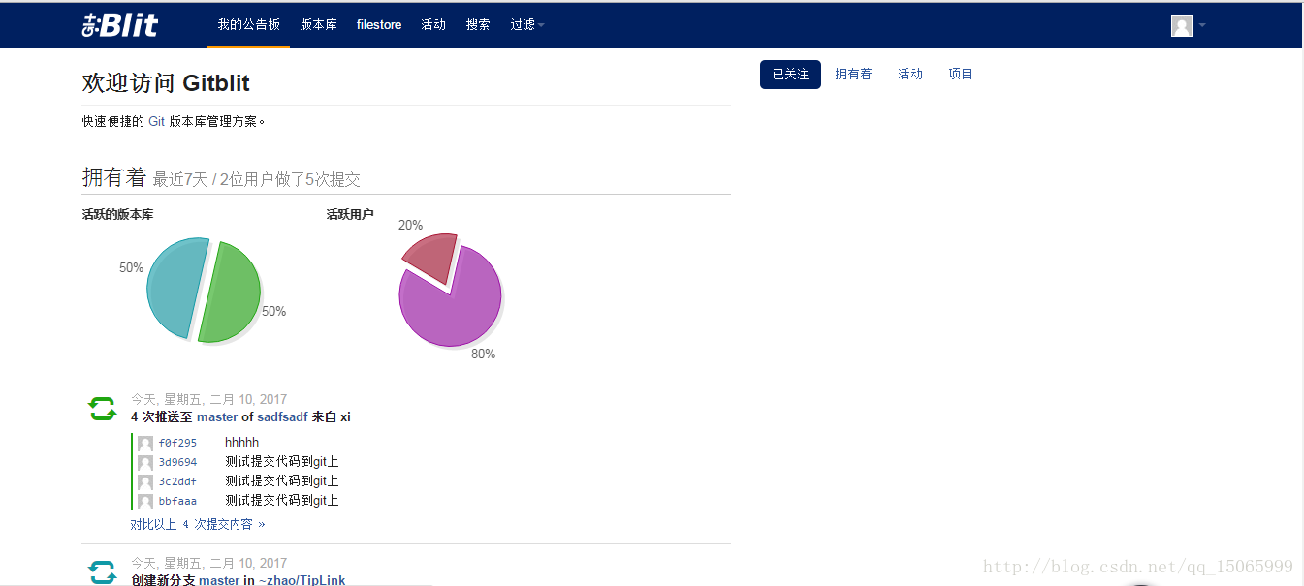Open the sadfsadf repository link

coord(282,417)
